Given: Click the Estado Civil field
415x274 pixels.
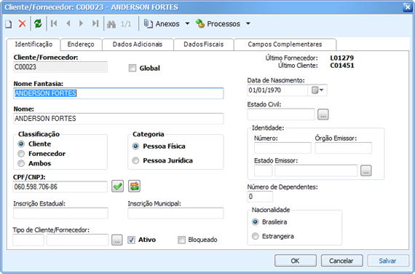Looking at the screenshot, I should coord(281,114).
